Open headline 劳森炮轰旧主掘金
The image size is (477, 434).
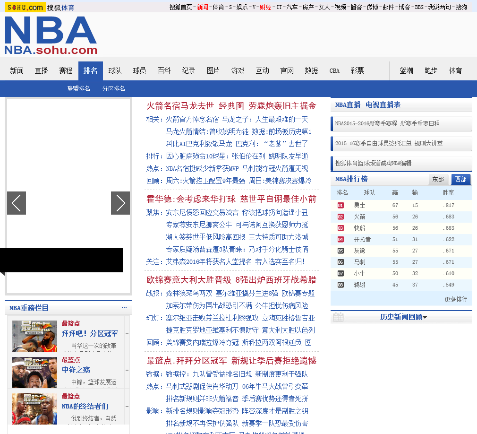coord(282,106)
